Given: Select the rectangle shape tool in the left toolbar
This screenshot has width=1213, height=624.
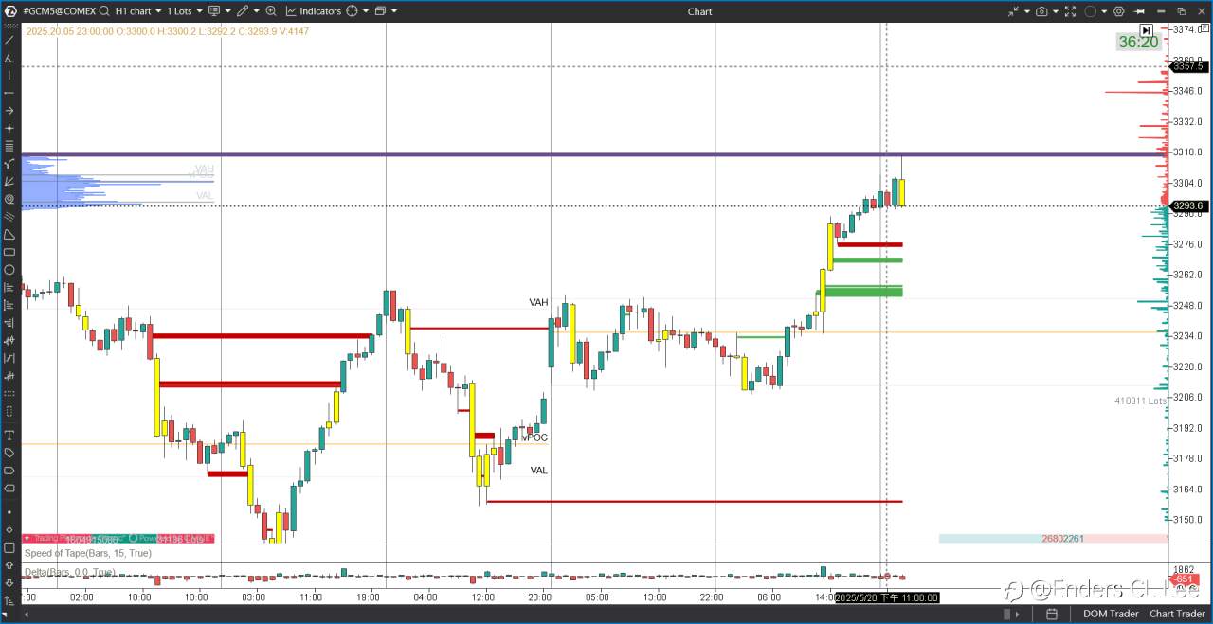Looking at the screenshot, I should (x=9, y=252).
